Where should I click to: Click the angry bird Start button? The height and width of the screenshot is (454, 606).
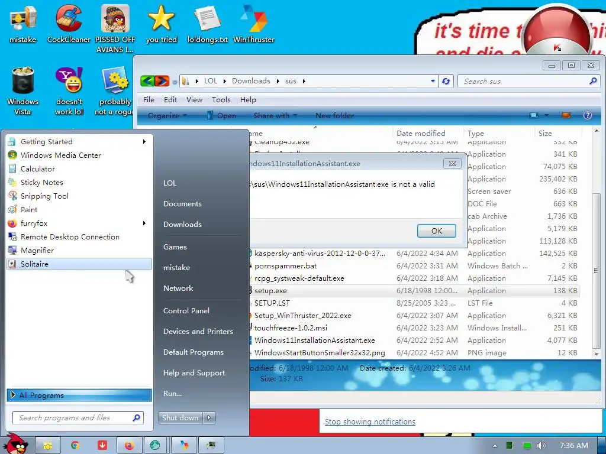(16, 444)
